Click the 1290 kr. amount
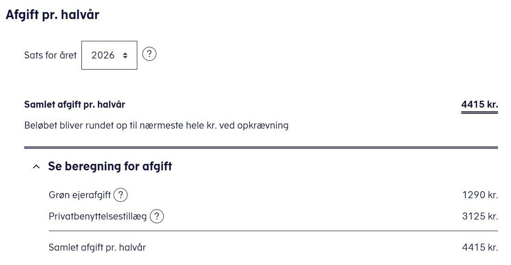Screen dimensions: 511x265 tap(480, 195)
